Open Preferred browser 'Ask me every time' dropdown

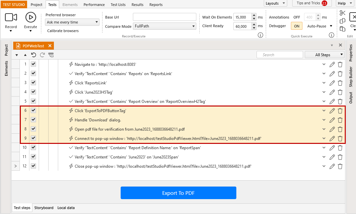click(72, 22)
